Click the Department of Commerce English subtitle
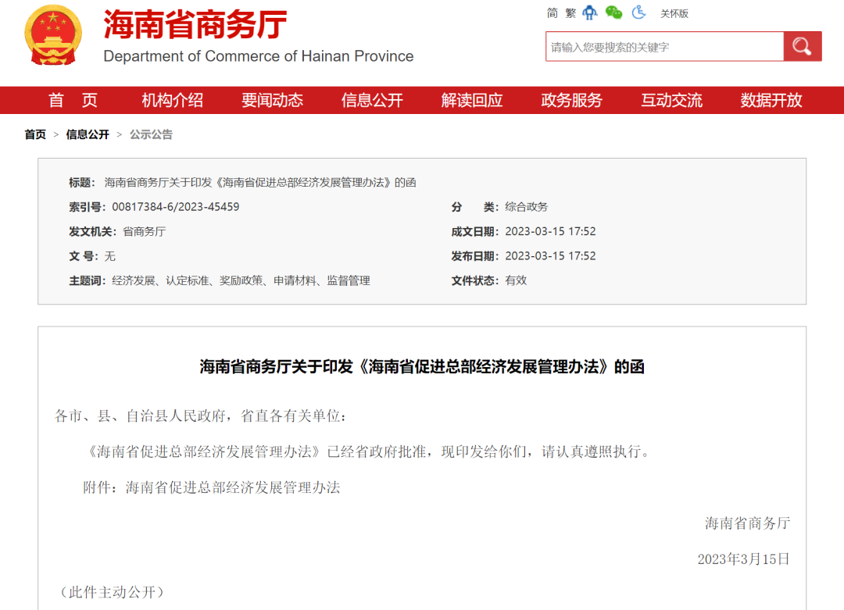This screenshot has width=844, height=610. pyautogui.click(x=259, y=56)
